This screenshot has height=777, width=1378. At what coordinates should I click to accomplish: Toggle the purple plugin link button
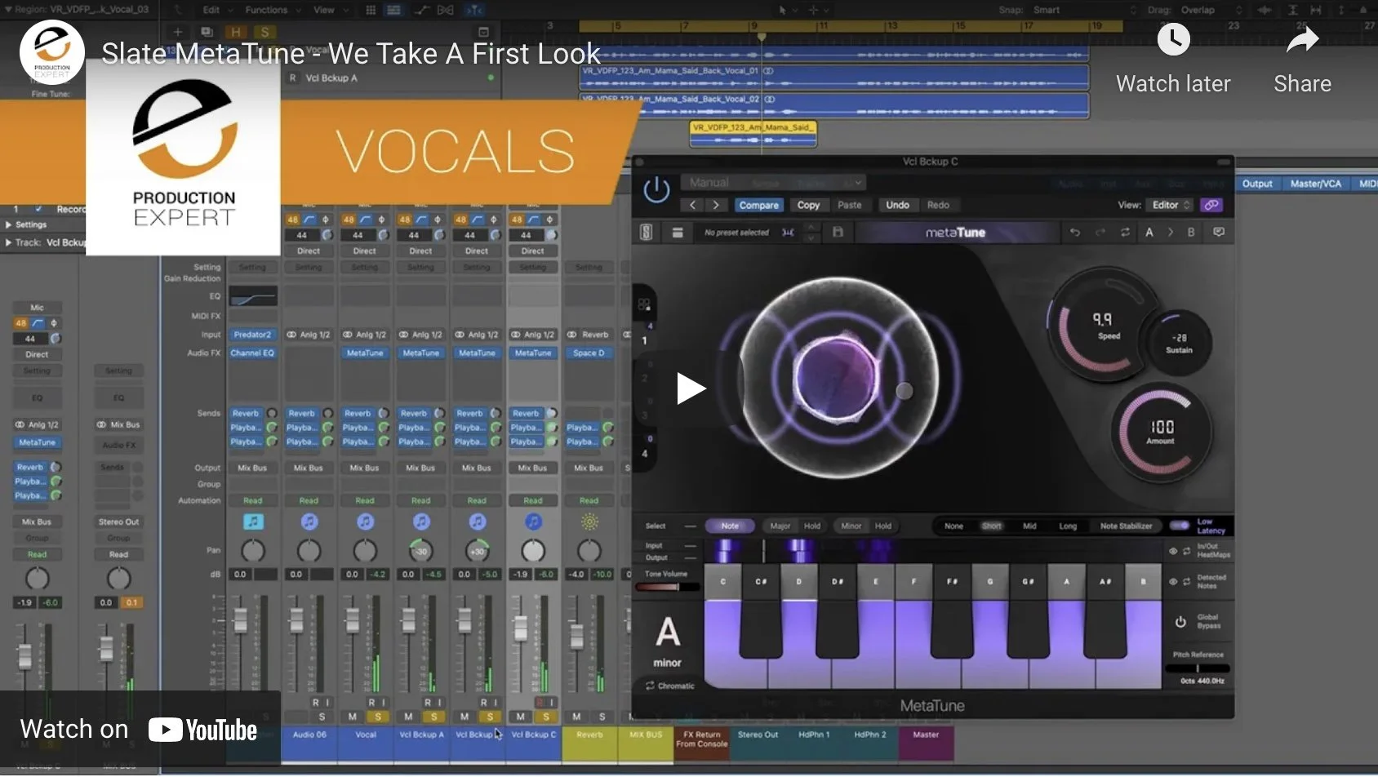click(x=1211, y=205)
